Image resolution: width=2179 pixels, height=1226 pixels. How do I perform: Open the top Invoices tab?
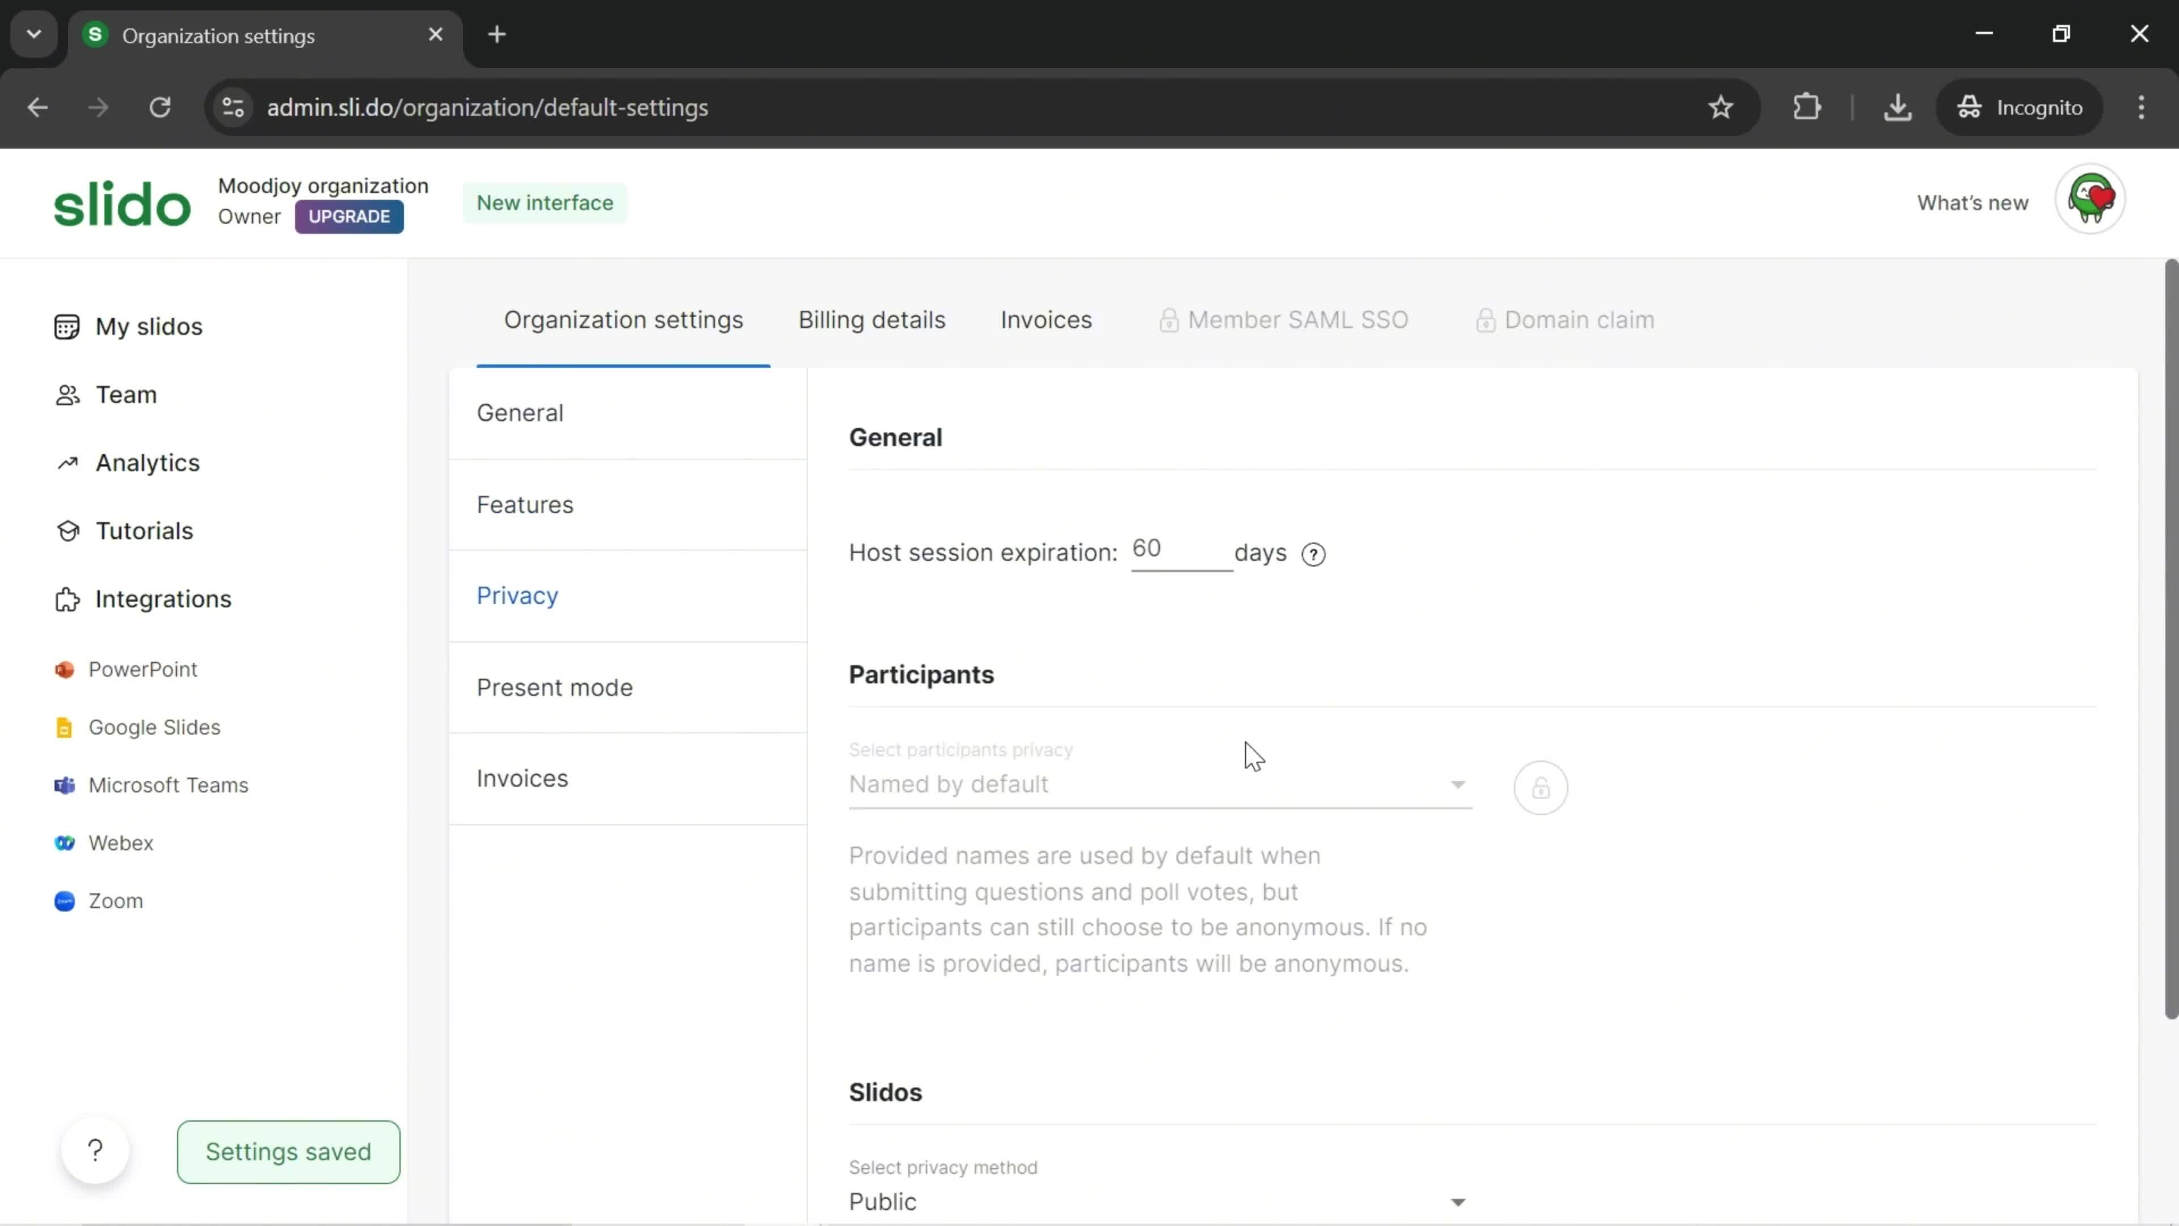[1045, 321]
